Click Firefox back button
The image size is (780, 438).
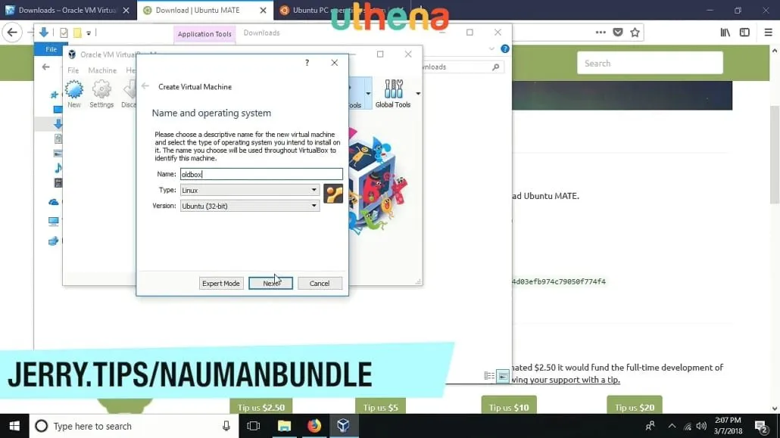click(x=12, y=33)
